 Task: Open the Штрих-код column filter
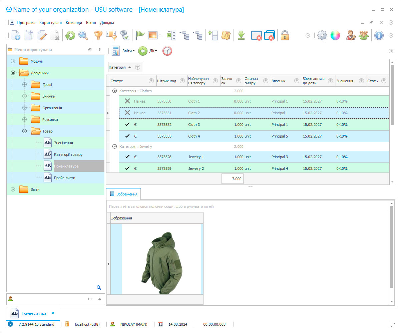(182, 81)
